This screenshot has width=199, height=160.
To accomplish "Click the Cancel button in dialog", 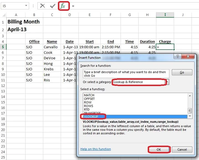I will pyautogui.click(x=182, y=149).
